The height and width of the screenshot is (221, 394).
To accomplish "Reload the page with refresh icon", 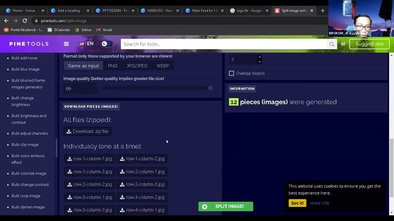I will click(25, 21).
